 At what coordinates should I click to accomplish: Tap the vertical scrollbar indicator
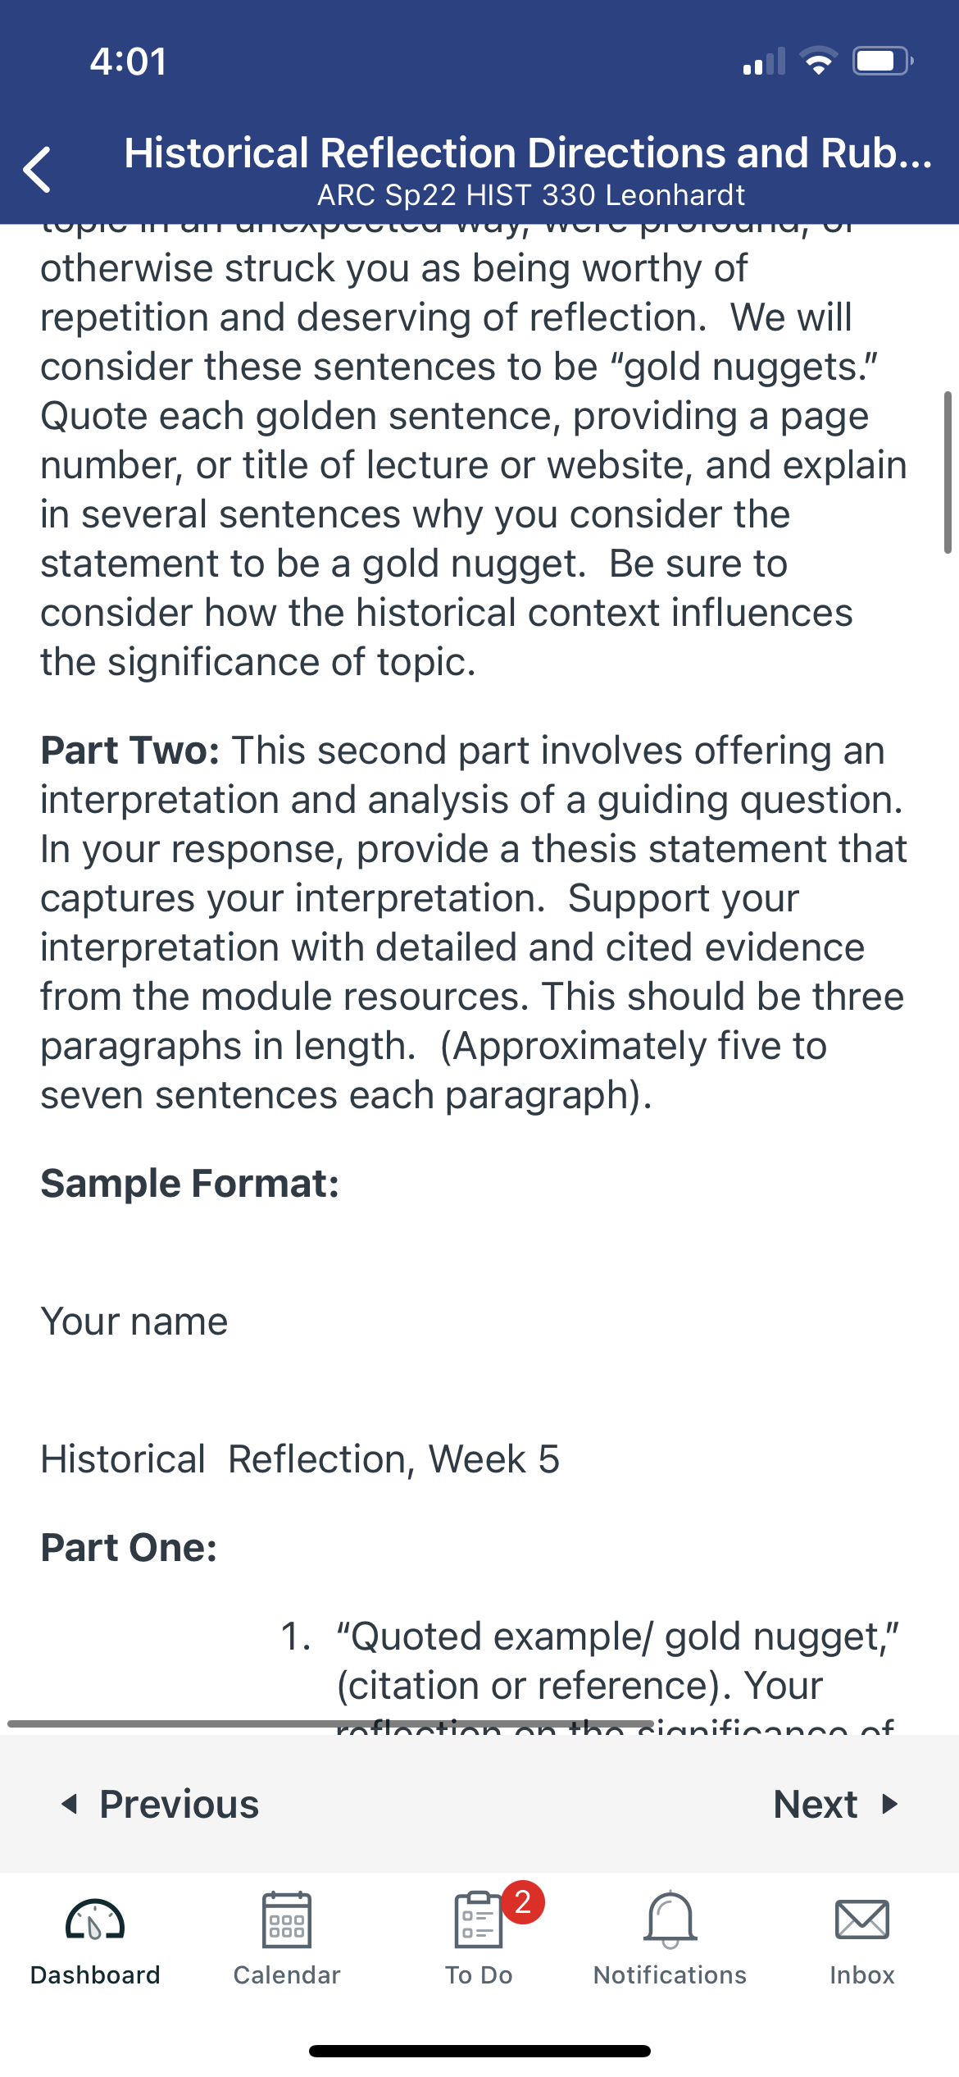tap(948, 472)
